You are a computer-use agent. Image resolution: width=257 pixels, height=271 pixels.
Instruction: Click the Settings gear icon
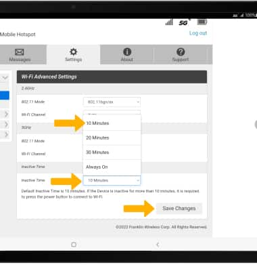[73, 51]
